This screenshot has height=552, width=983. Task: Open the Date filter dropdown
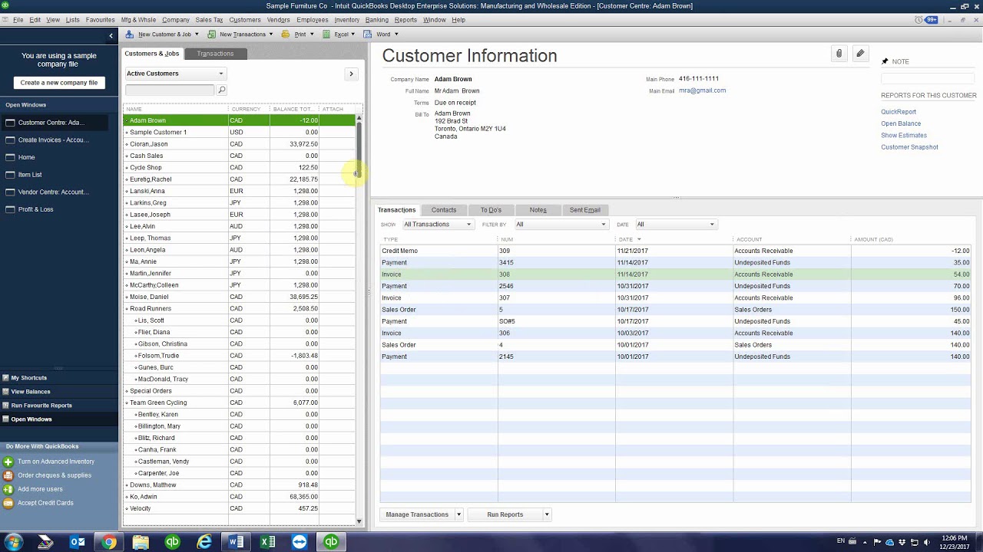pyautogui.click(x=675, y=225)
